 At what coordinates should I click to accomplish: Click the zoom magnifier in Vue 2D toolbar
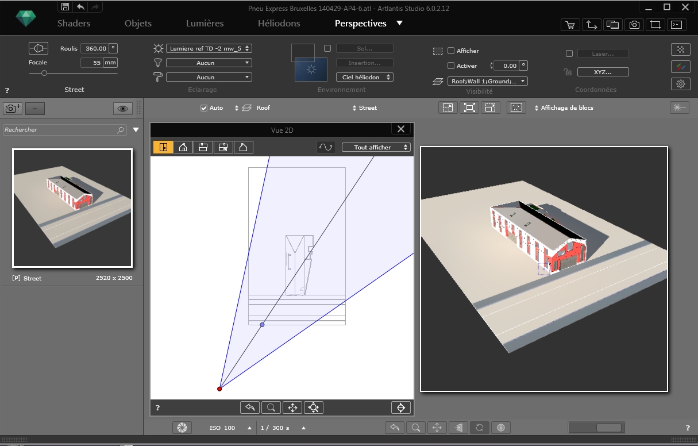coord(271,407)
